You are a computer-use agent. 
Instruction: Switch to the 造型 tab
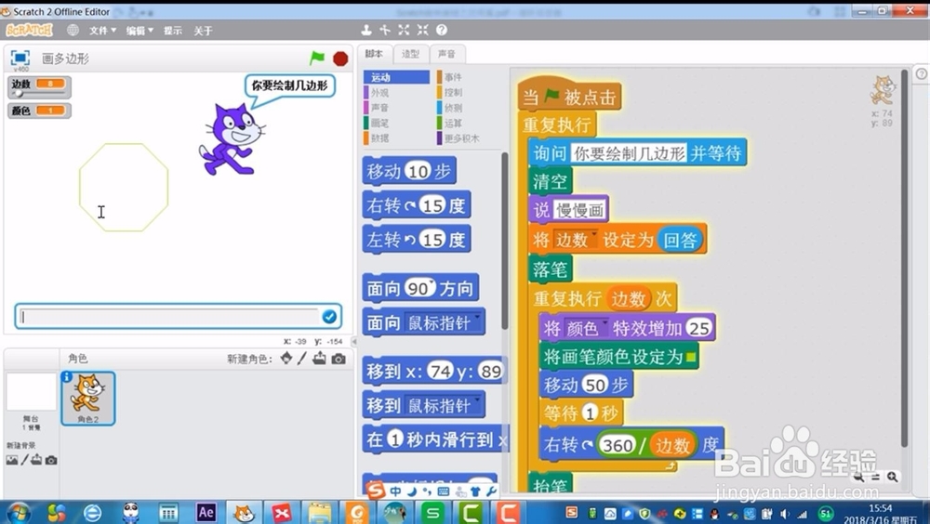tap(410, 54)
